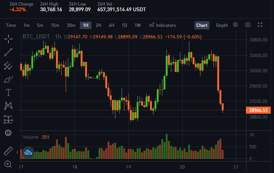274x173 pixels.
Task: Click date label 19 on time axis
Action: [128, 167]
